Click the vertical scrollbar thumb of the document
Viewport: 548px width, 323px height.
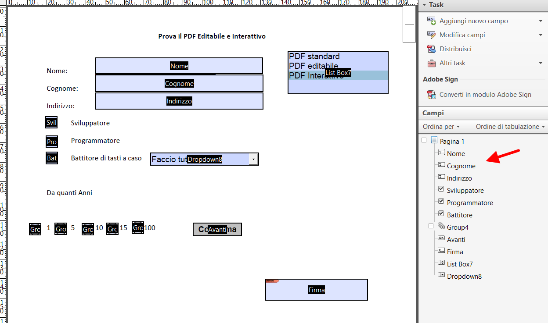point(409,24)
